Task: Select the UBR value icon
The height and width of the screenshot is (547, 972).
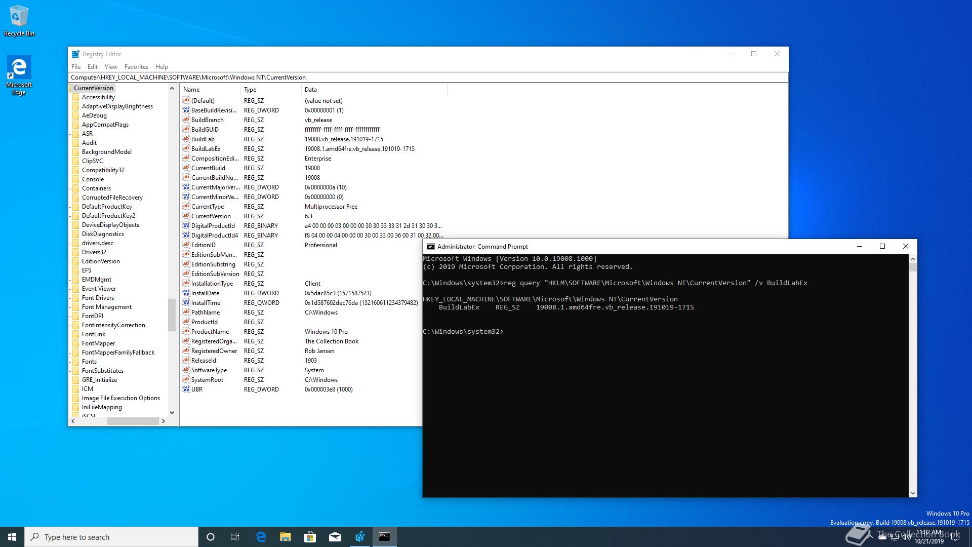Action: 186,389
